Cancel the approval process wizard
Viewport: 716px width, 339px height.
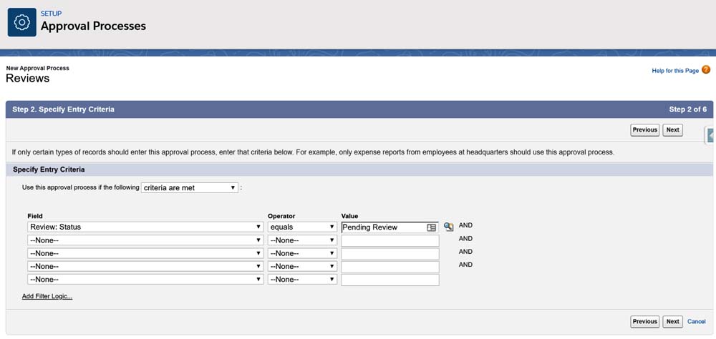697,322
